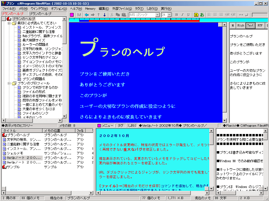Click the yellow A highlight color icon
Viewport: 269px width, 201px height.
tap(196, 15)
